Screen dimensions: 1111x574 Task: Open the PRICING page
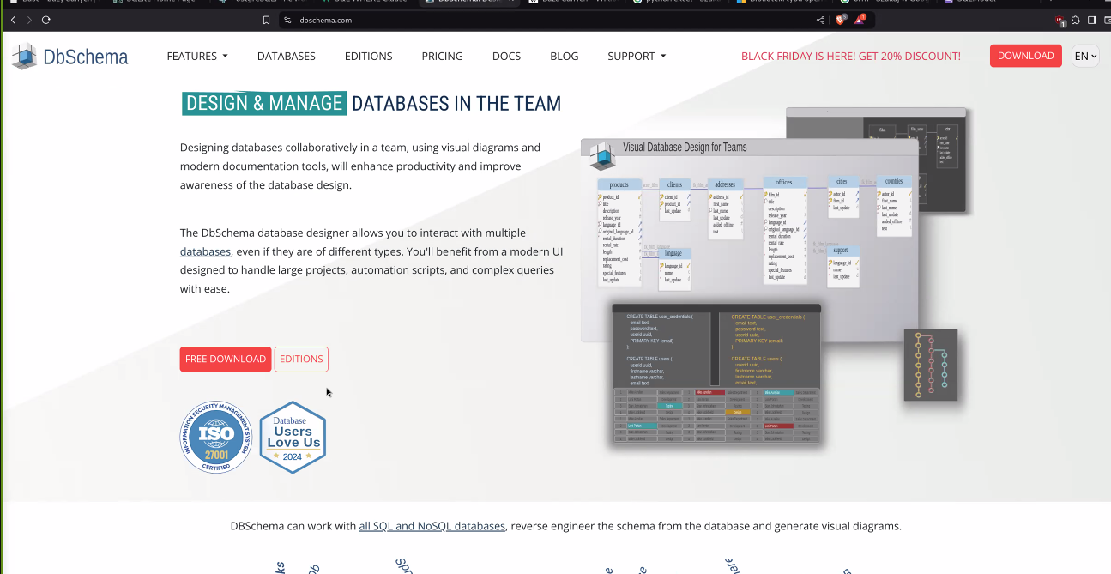pyautogui.click(x=443, y=57)
